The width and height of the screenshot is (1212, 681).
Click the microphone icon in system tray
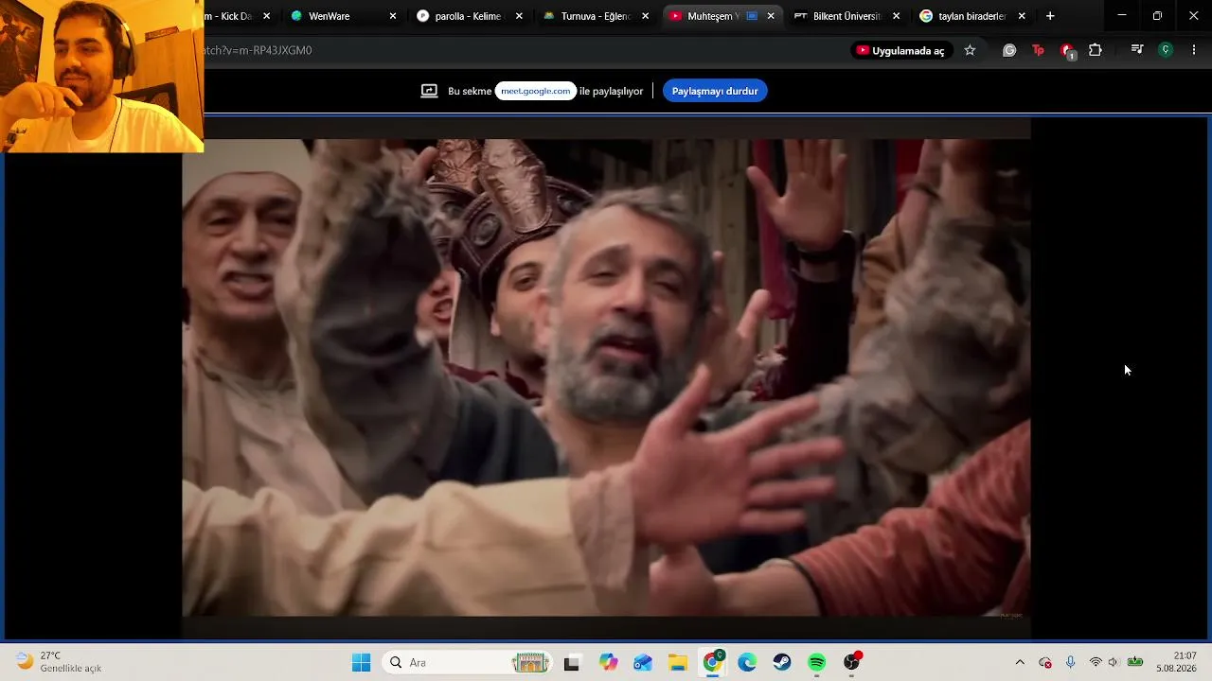click(1070, 662)
